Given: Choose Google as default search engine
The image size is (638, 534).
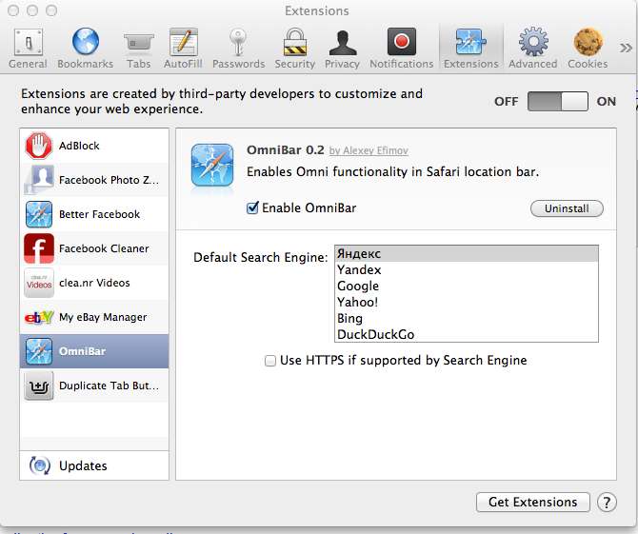Looking at the screenshot, I should point(467,286).
